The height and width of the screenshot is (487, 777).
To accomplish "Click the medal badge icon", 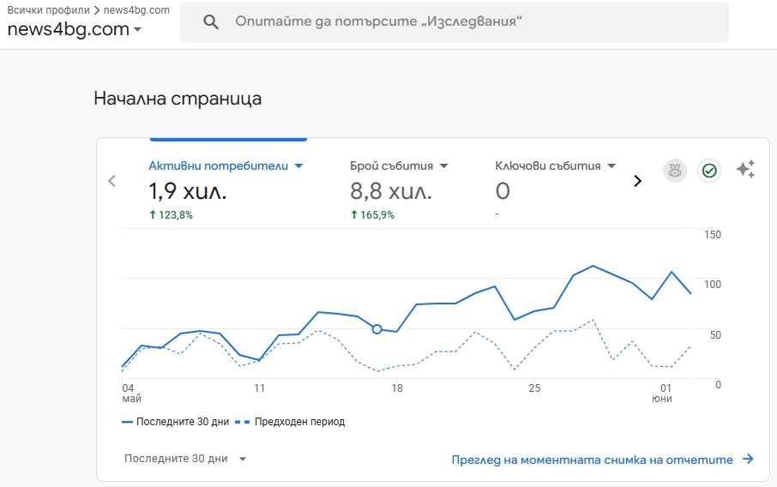I will coord(674,171).
